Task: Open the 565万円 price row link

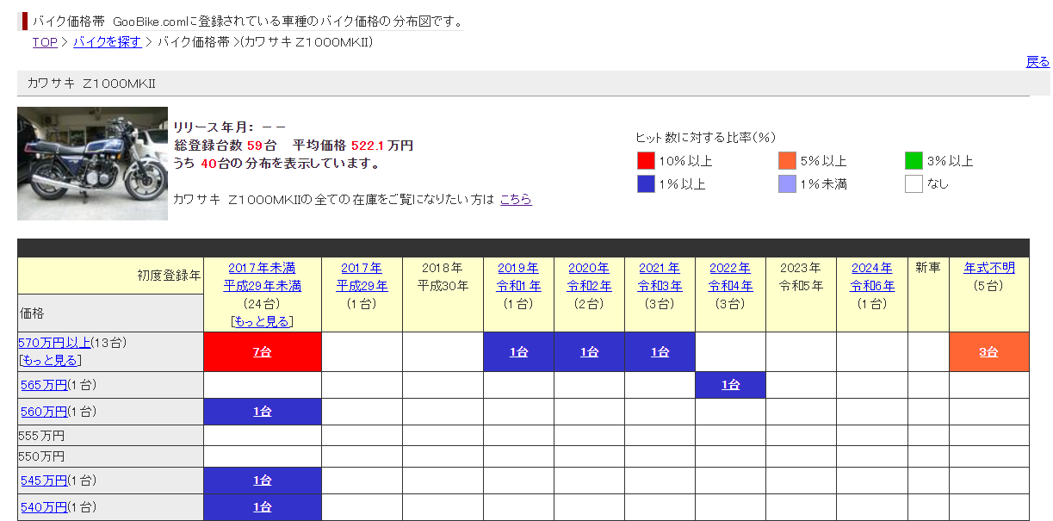Action: click(x=44, y=385)
